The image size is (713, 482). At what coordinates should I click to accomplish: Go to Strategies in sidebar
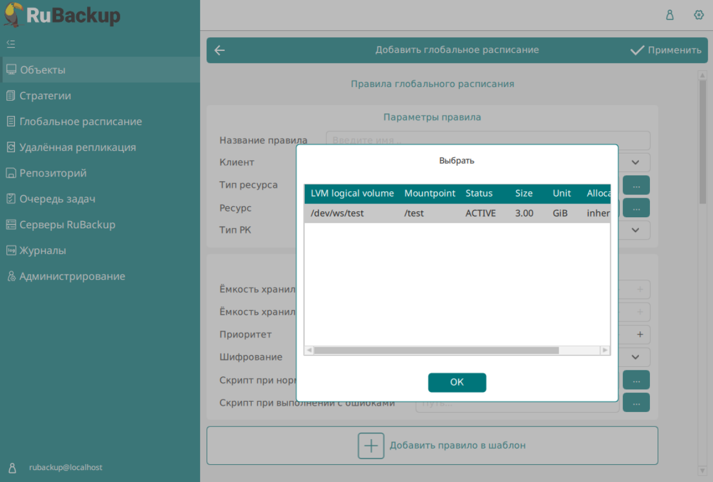(x=45, y=96)
